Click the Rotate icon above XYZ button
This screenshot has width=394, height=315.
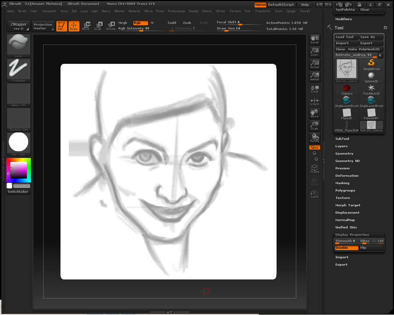(x=315, y=138)
